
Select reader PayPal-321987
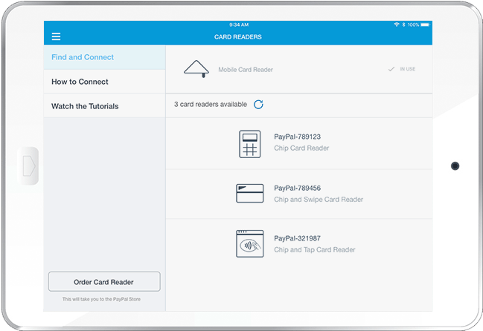(x=298, y=244)
